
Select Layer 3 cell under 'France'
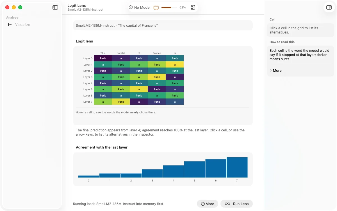[157, 77]
